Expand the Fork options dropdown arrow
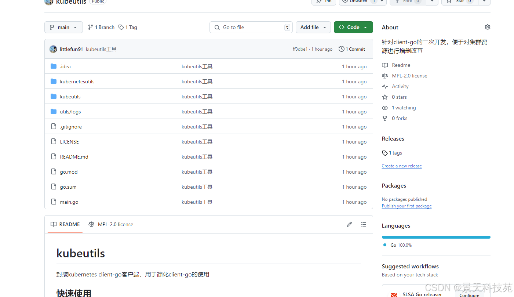Image resolution: width=514 pixels, height=297 pixels. (x=433, y=2)
